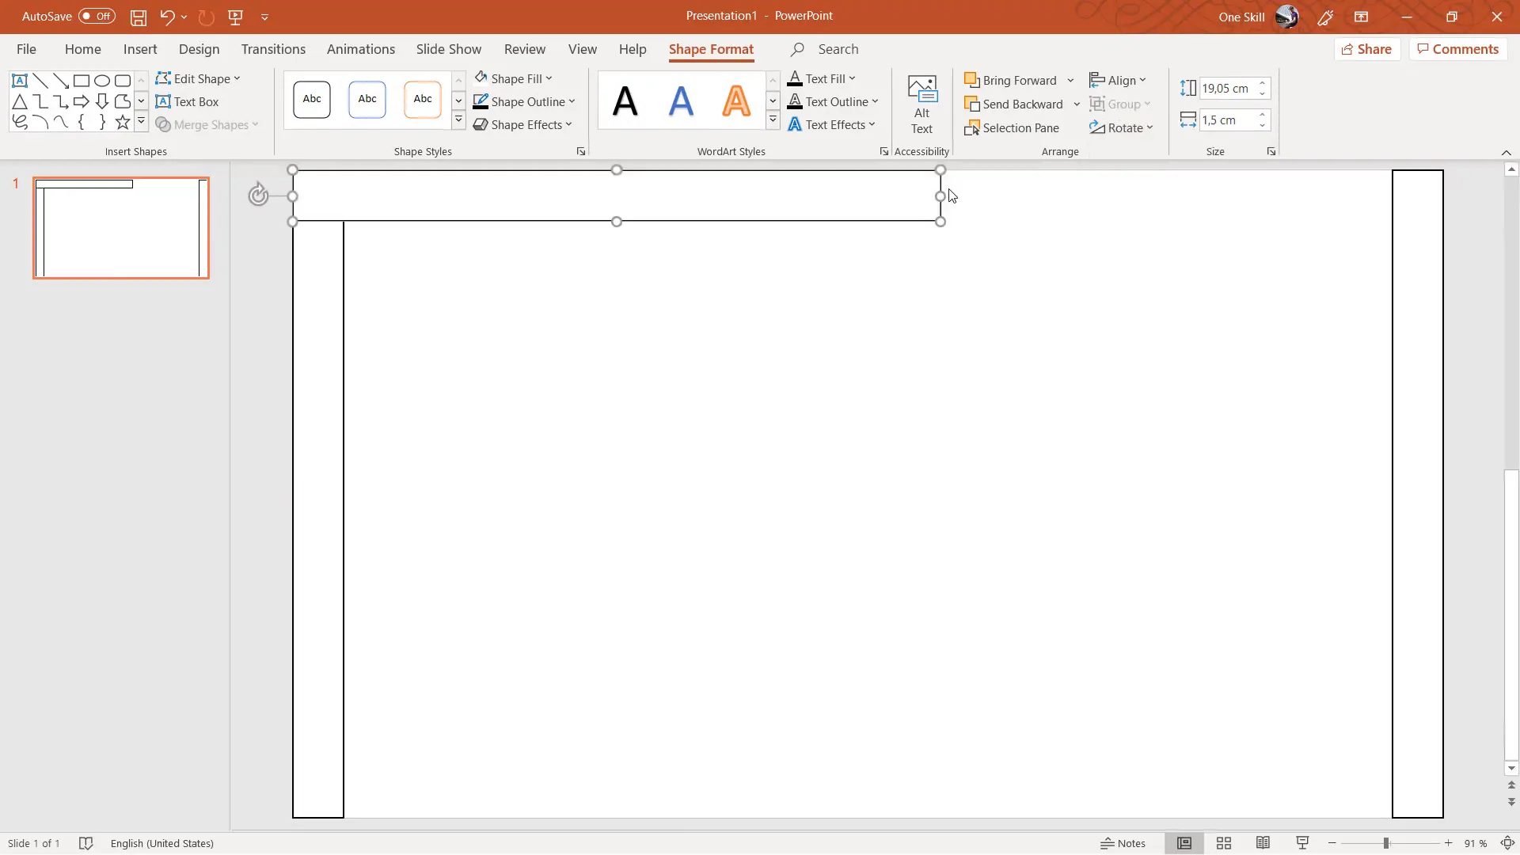Select slide 1 thumbnail
The height and width of the screenshot is (855, 1520).
tap(121, 228)
